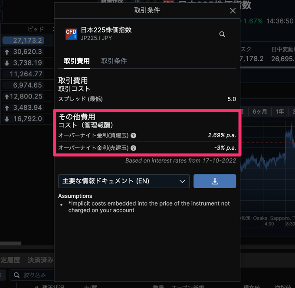Open the 決済済み tab in bottom panel
The width and height of the screenshot is (295, 288).
[x=40, y=260]
